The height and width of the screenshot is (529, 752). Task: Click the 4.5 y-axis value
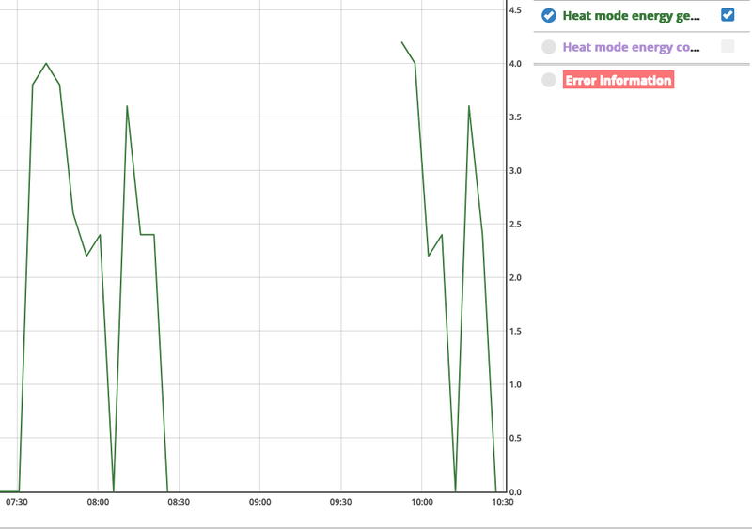coord(515,10)
